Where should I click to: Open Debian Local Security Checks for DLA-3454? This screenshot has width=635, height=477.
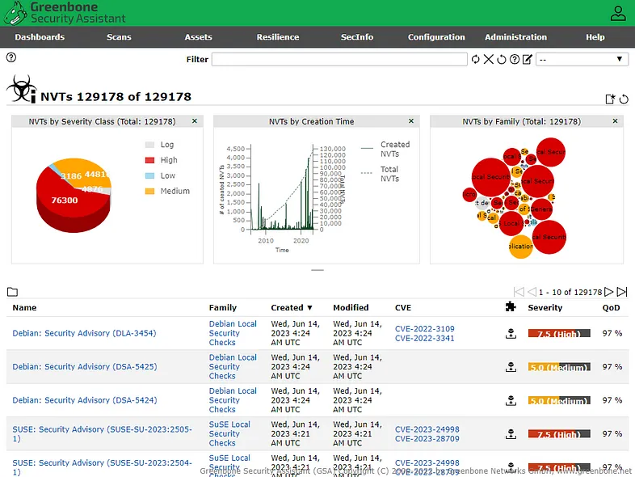click(x=233, y=333)
